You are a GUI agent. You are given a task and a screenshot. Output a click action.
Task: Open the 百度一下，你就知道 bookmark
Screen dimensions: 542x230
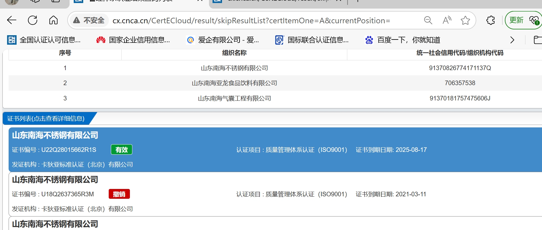[x=402, y=40]
